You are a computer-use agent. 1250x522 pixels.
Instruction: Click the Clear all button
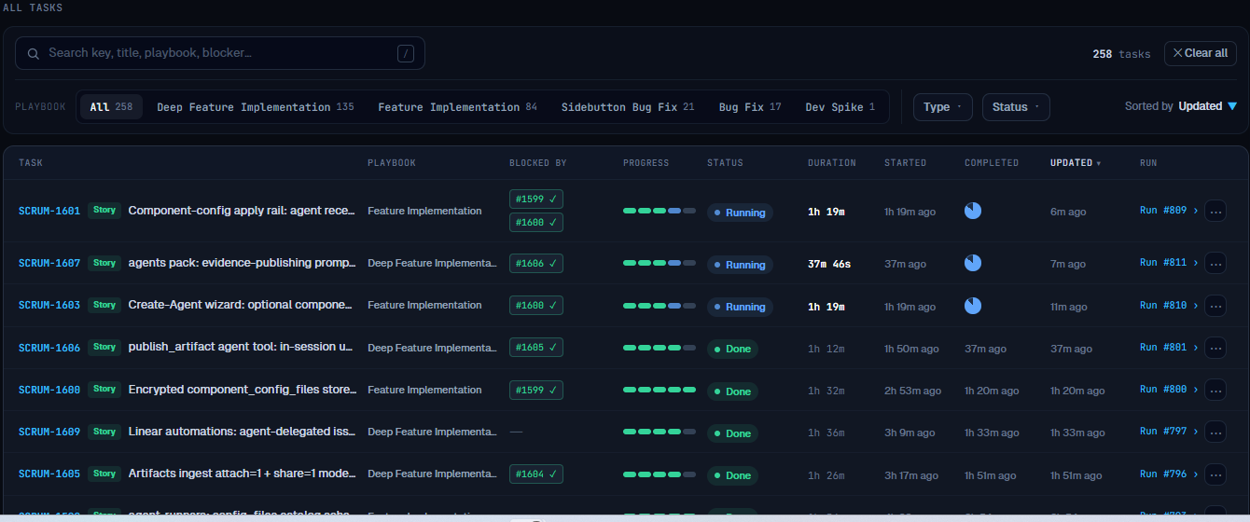click(x=1201, y=53)
